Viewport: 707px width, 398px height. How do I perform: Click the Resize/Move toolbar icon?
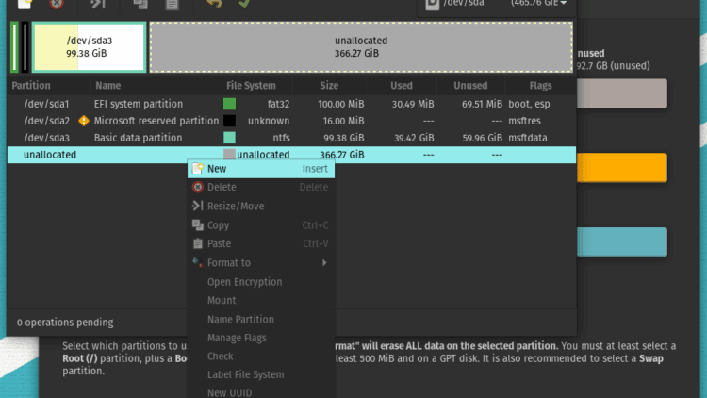pyautogui.click(x=97, y=4)
